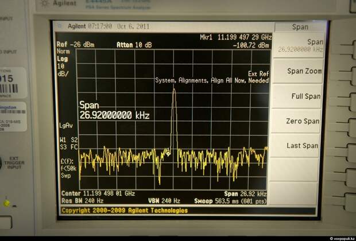Click the 10 dB/ scale label
The height and width of the screenshot is (241, 356).
62,70
